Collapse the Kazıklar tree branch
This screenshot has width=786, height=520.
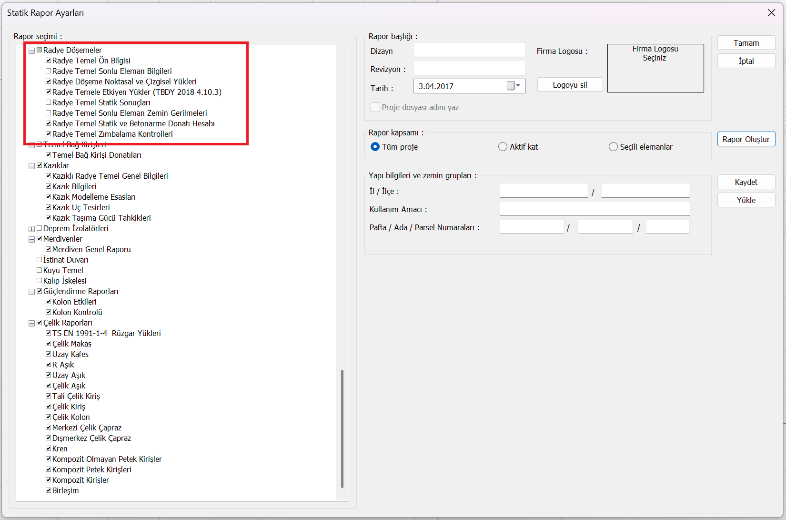[x=31, y=166]
